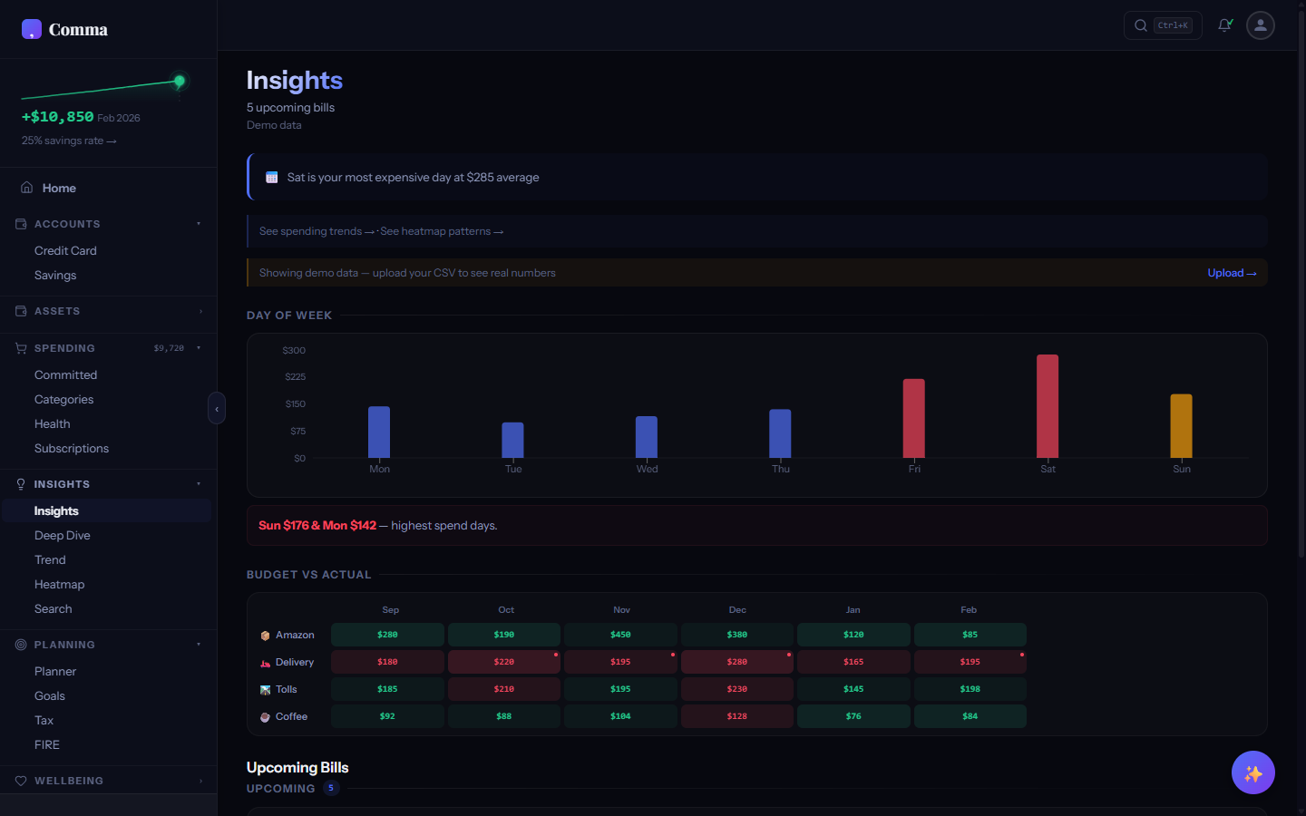
Task: Click the Sat bar in Day of Week chart
Action: point(1048,406)
